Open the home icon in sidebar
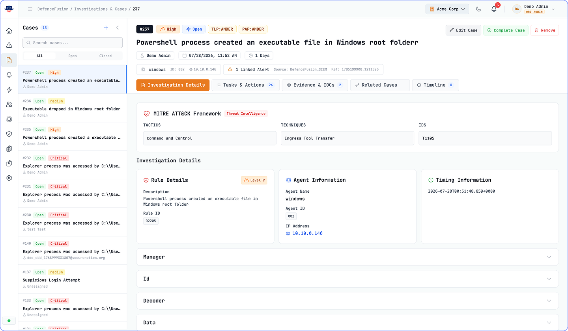 [9, 31]
